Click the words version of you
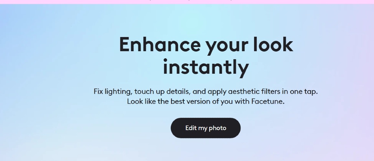This screenshot has height=161, width=374. click(x=210, y=102)
